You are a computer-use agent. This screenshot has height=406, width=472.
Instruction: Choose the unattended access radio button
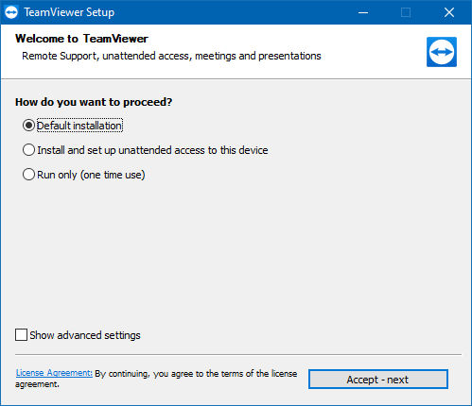click(x=28, y=150)
